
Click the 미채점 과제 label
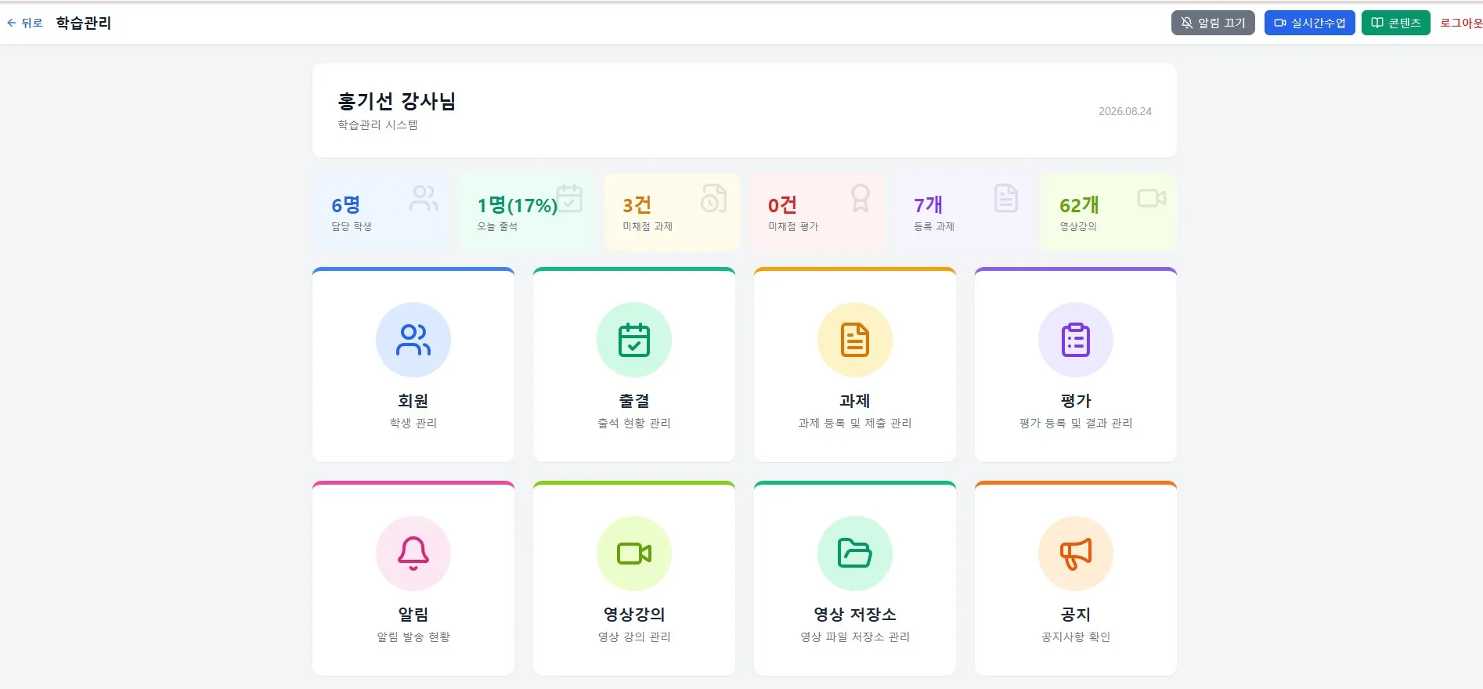648,226
